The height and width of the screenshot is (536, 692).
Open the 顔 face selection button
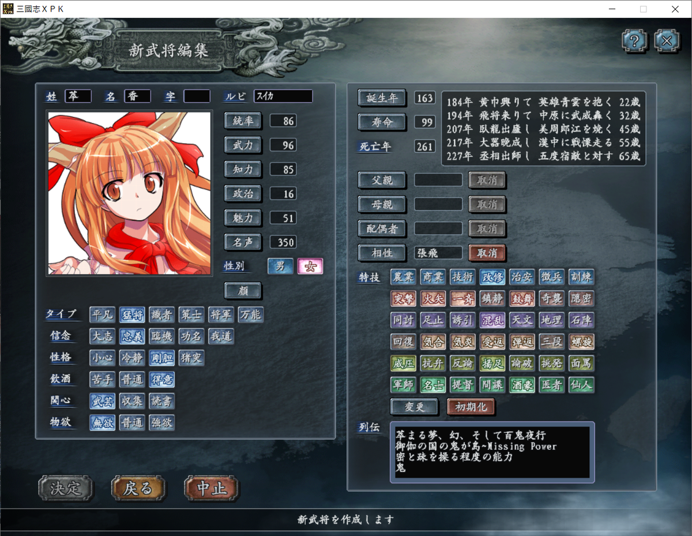(x=243, y=291)
